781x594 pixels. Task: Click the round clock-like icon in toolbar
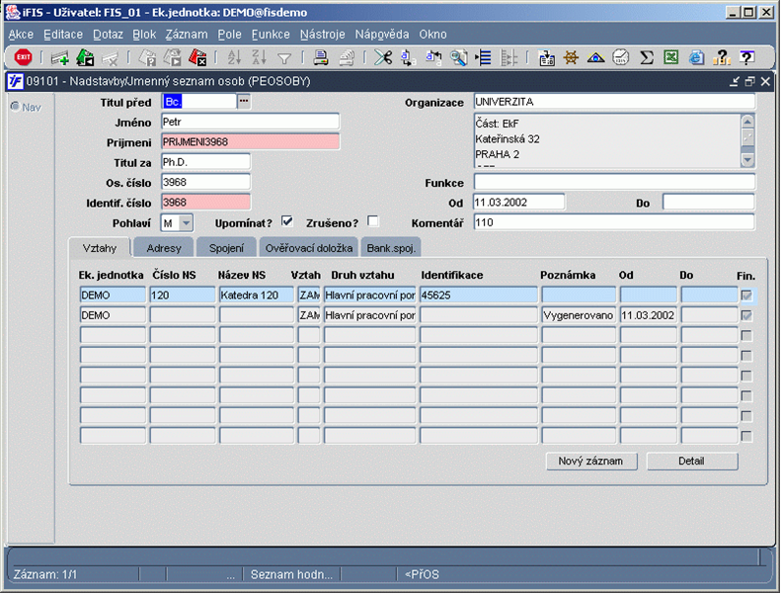pos(621,58)
